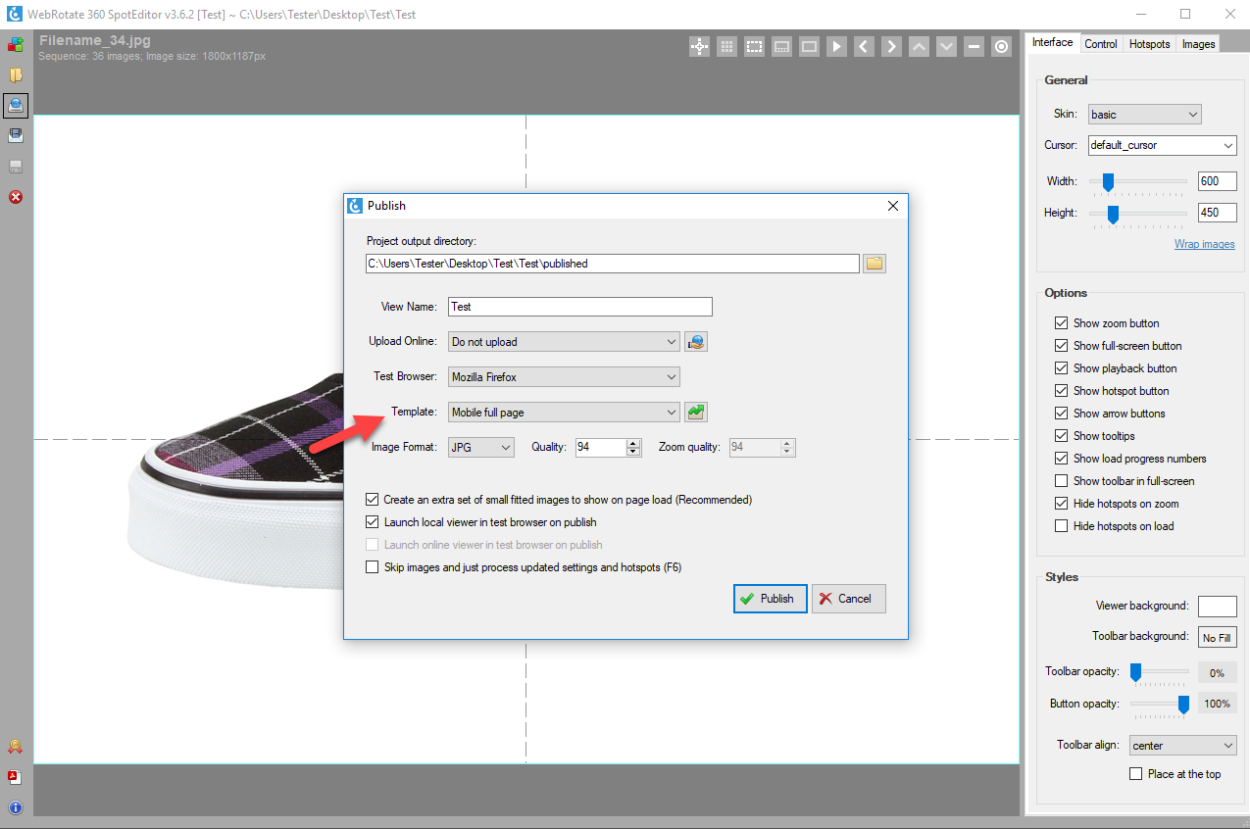Go to next image with right chevron
Screen dimensions: 1250x829
pos(891,46)
